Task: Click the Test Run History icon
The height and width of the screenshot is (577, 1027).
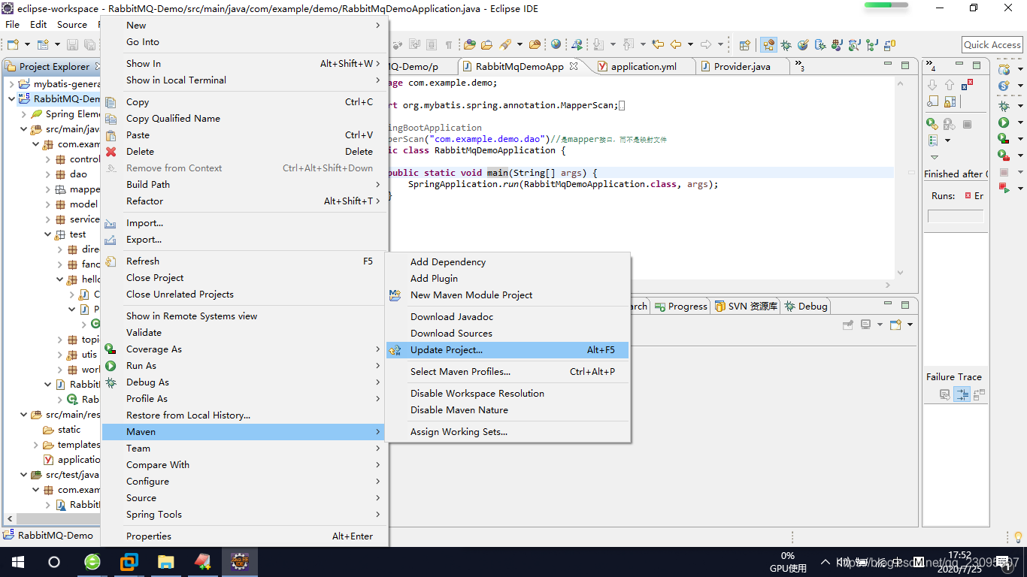Action: [933, 140]
